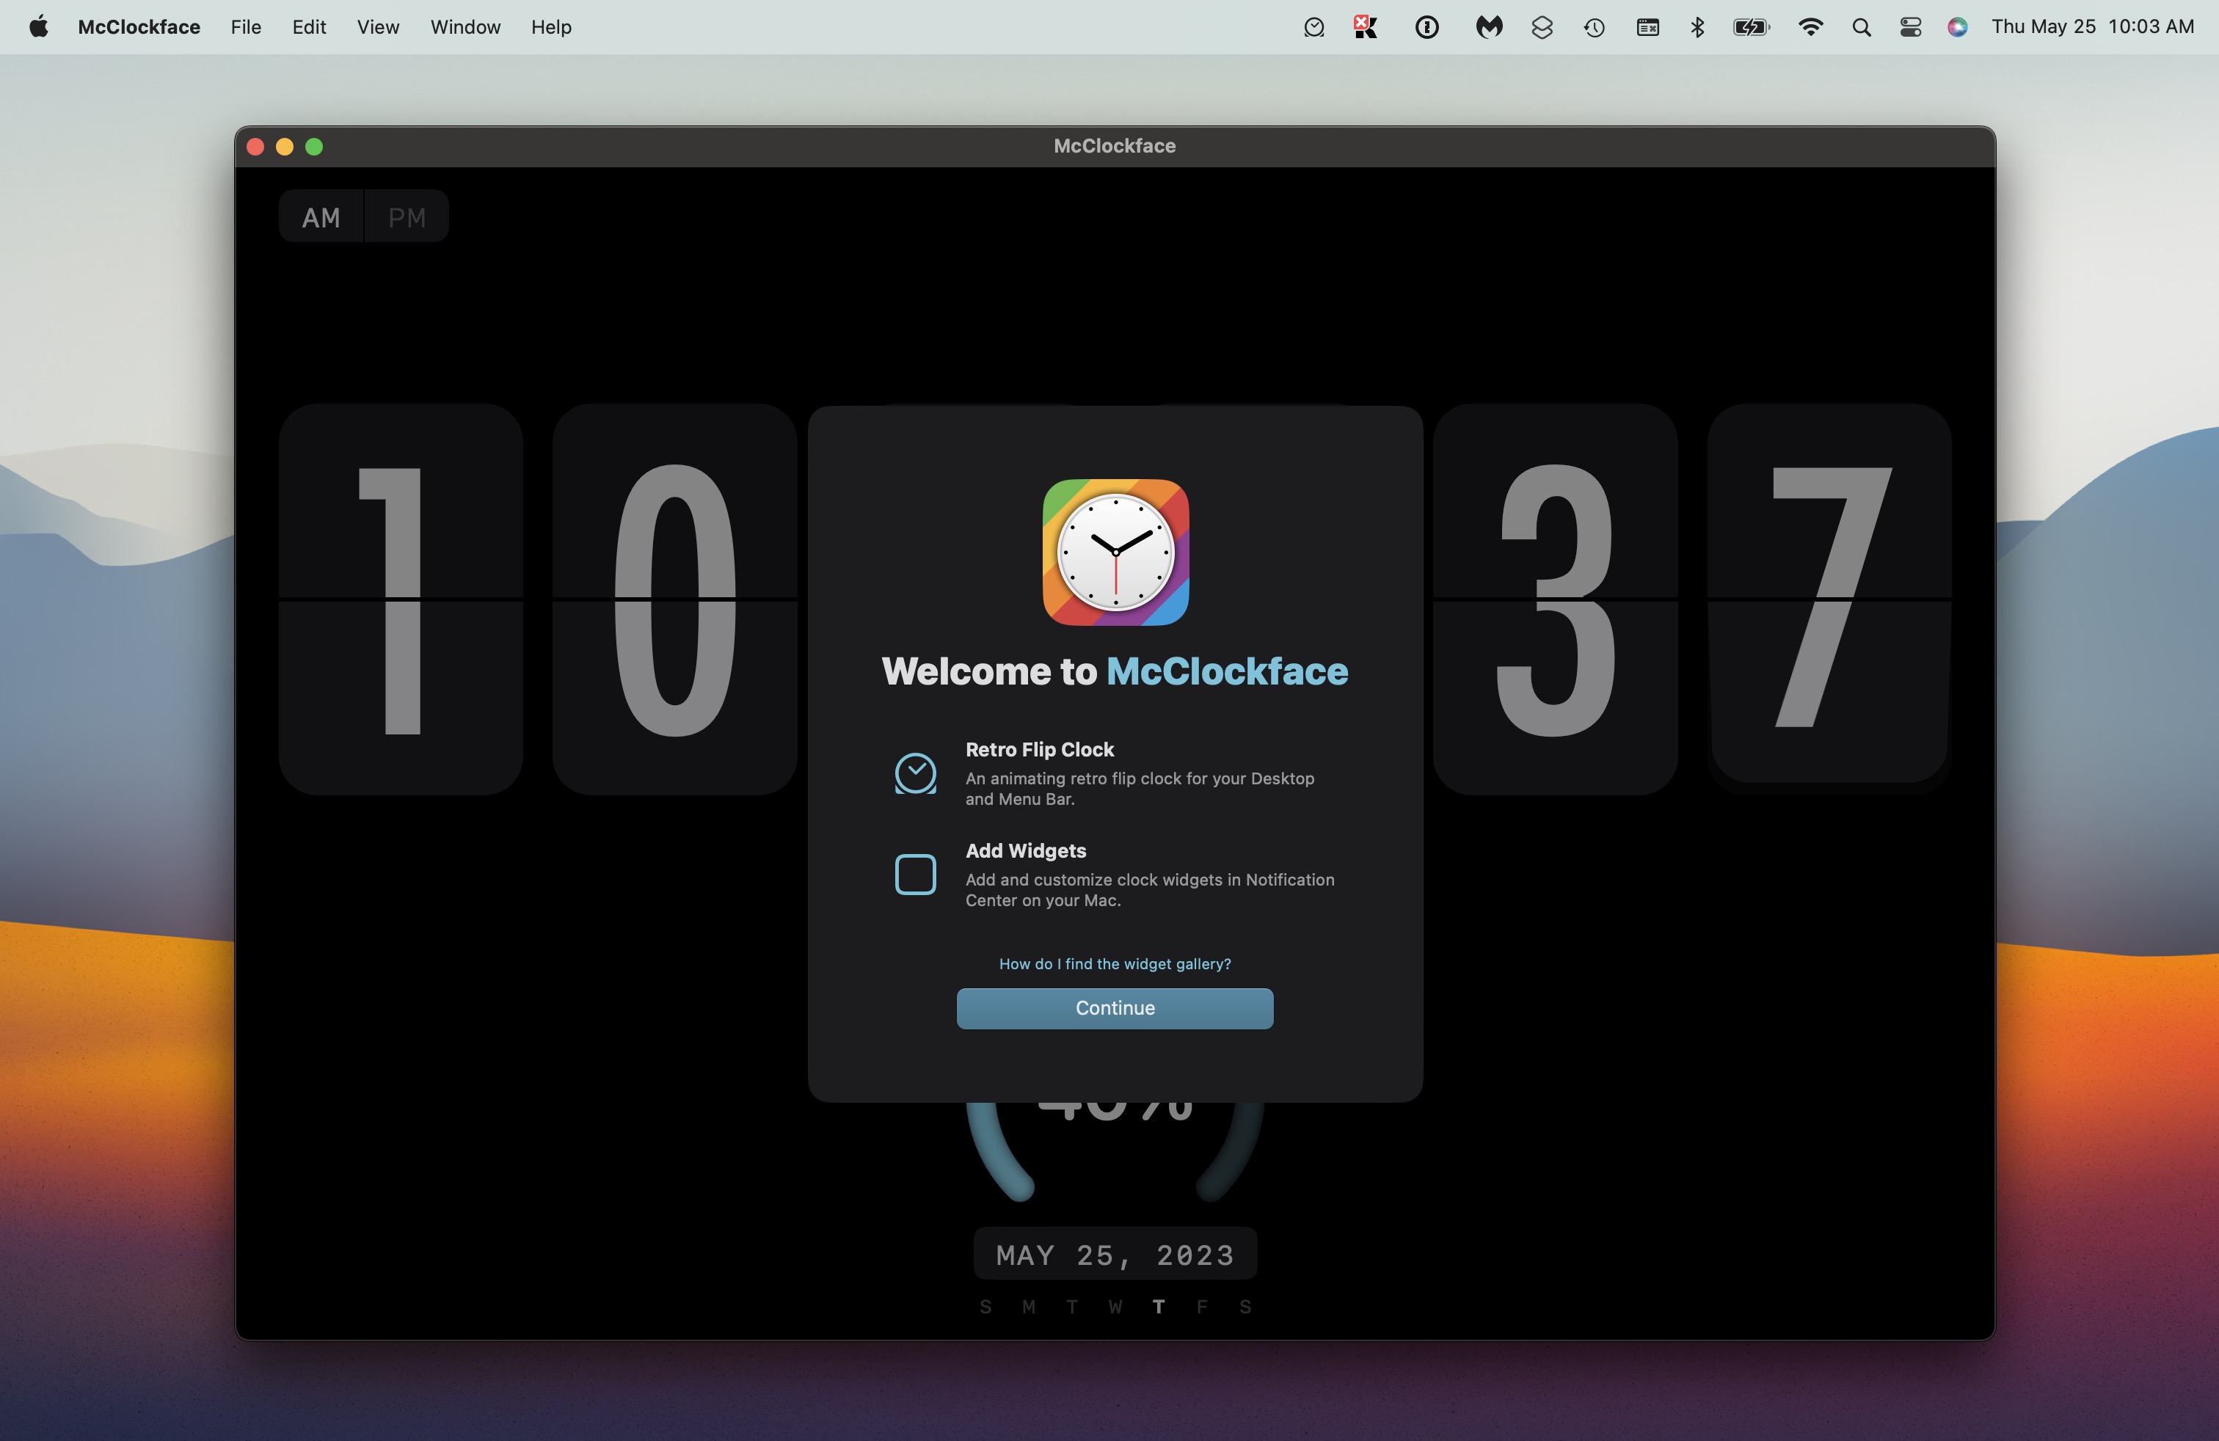
Task: Open Keka from the menu bar
Action: [x=1366, y=27]
